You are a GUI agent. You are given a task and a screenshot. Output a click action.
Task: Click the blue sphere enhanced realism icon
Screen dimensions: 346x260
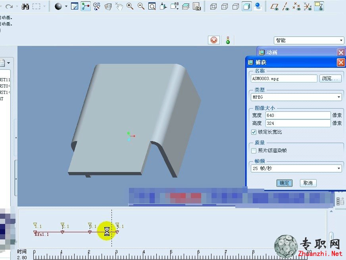[x=258, y=6]
